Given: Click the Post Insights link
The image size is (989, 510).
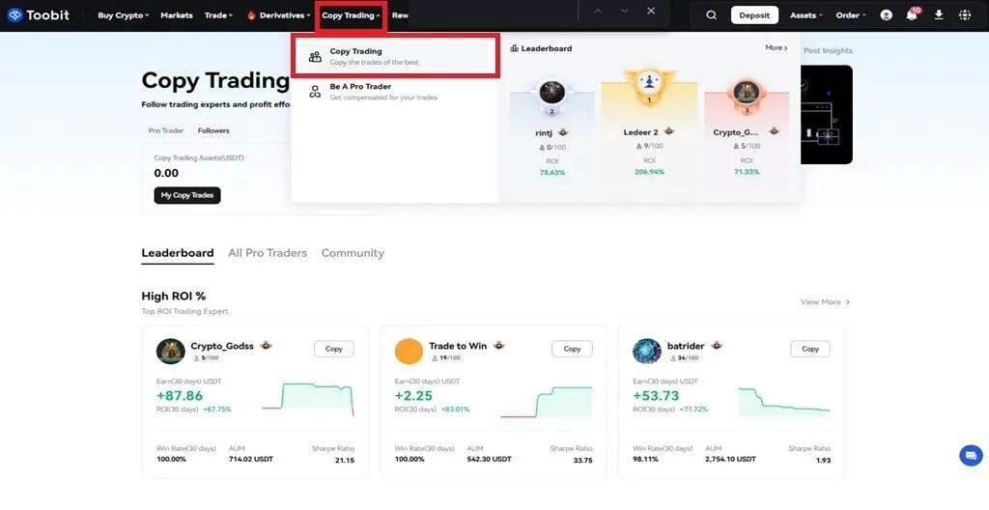Looking at the screenshot, I should point(828,50).
